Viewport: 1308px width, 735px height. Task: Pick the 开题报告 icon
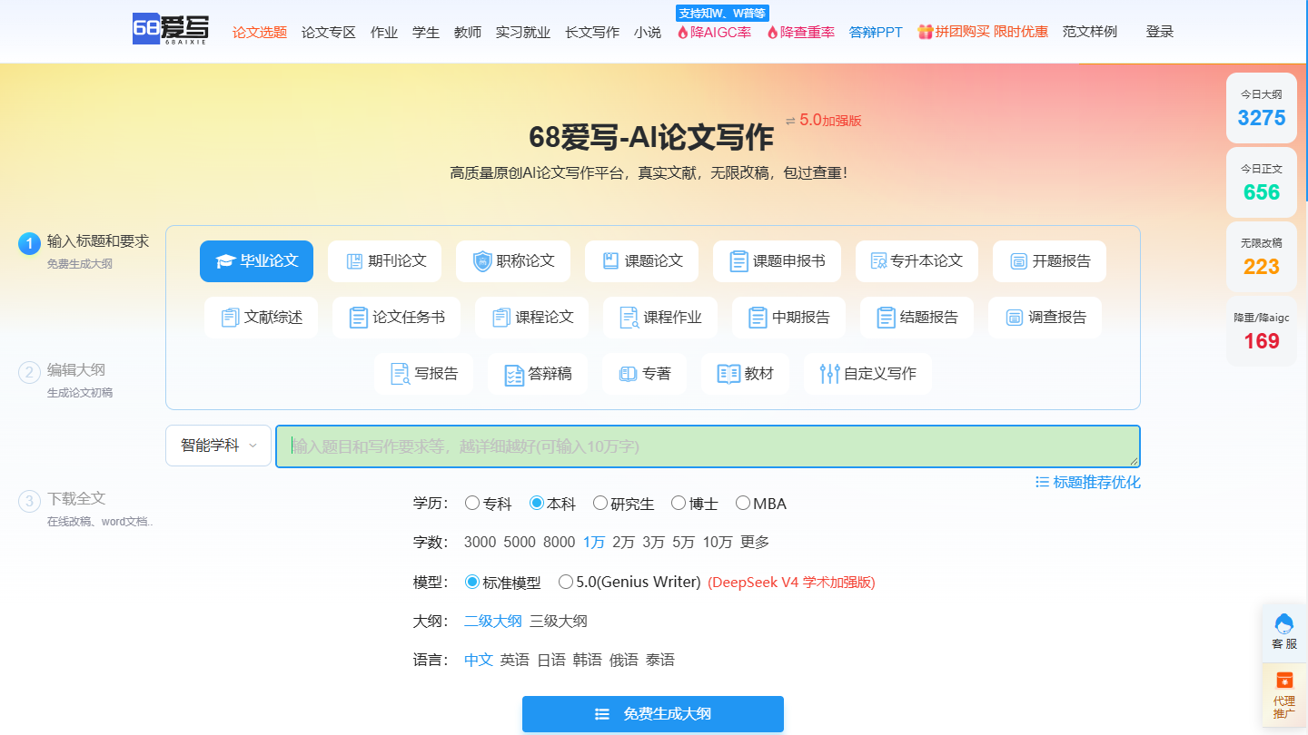(1018, 261)
